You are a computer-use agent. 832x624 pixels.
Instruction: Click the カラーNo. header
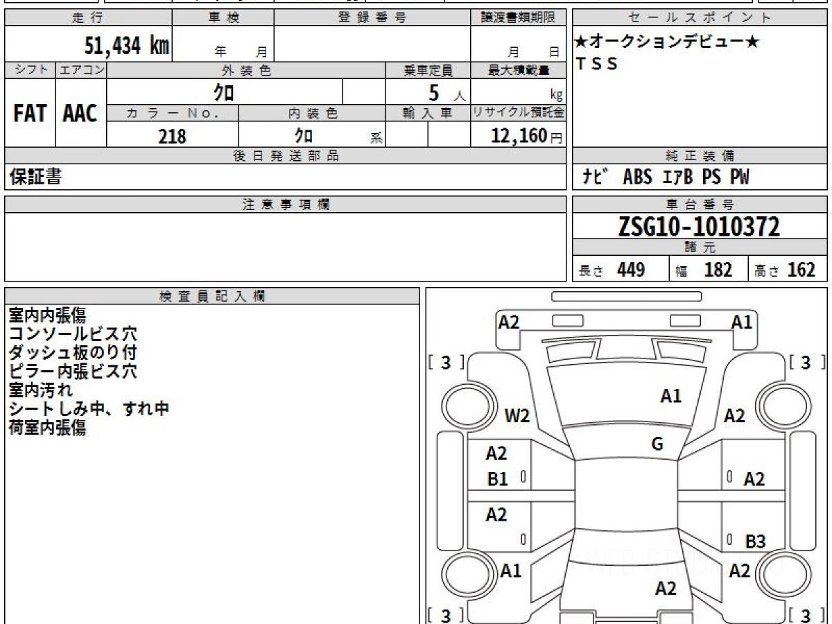tap(173, 113)
